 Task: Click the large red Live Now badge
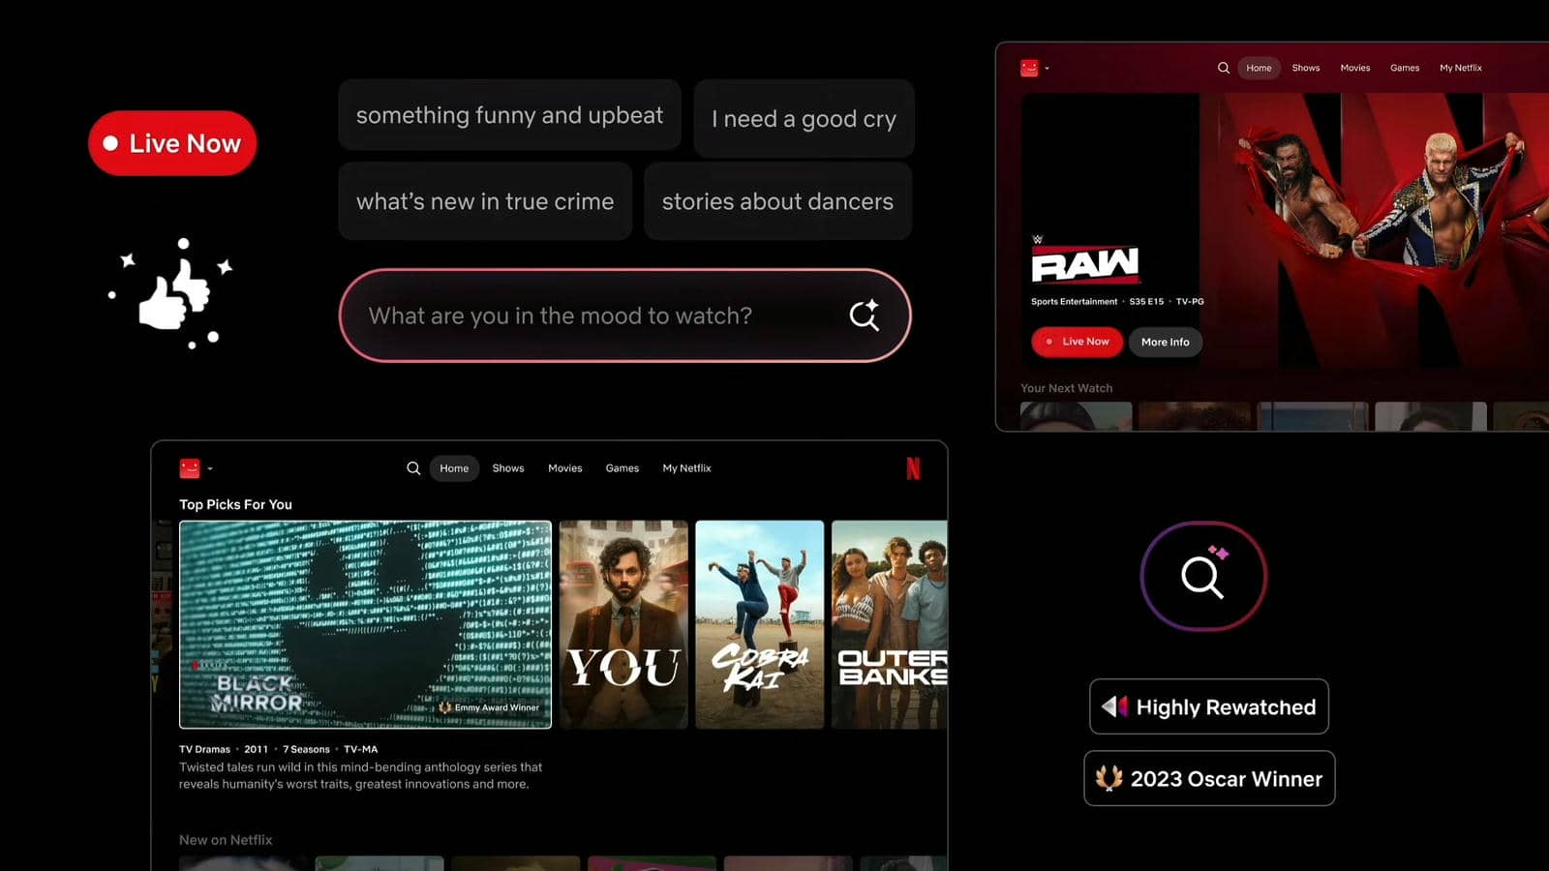coord(172,143)
